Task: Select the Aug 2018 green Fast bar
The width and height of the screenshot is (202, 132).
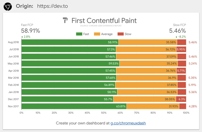Action: pyautogui.click(x=70, y=42)
